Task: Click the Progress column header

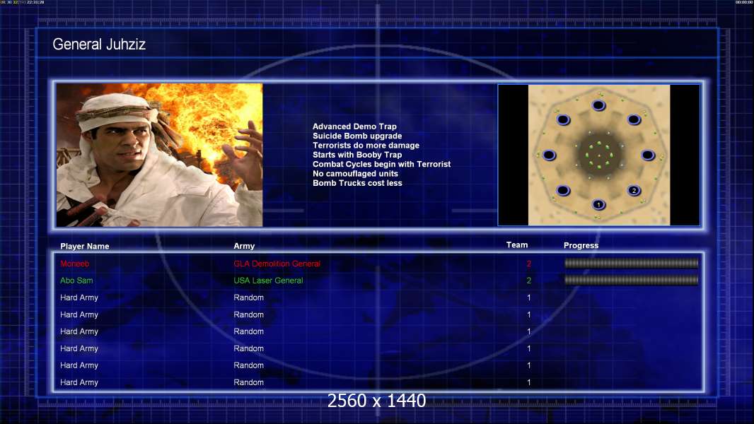Action: click(581, 246)
